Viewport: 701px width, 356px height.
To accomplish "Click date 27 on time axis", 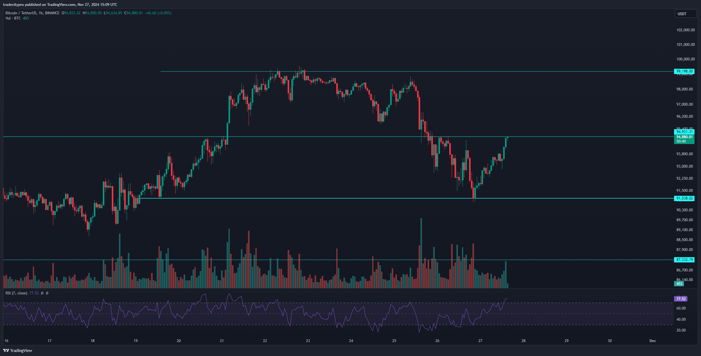I will pos(480,341).
